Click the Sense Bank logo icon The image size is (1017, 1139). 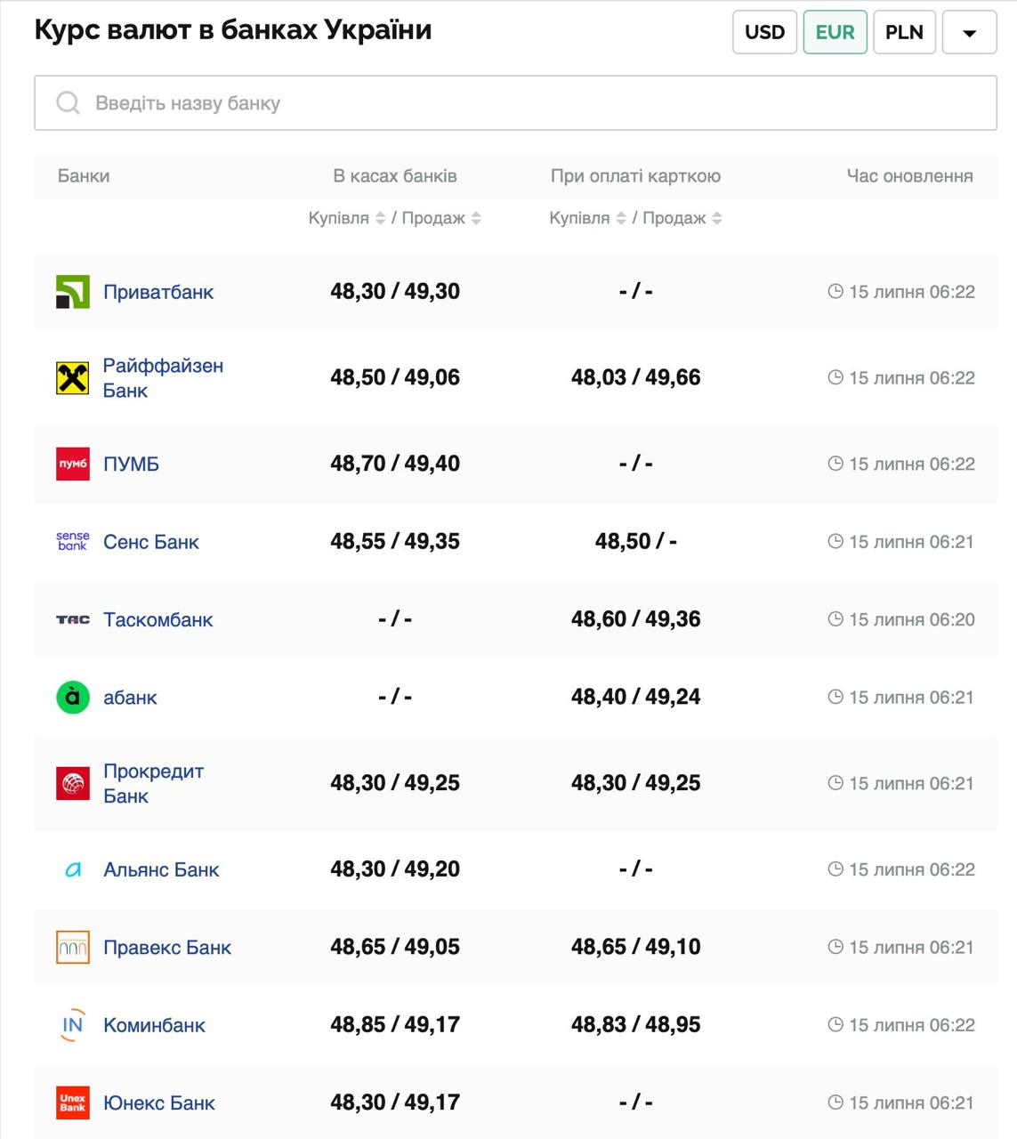click(73, 541)
